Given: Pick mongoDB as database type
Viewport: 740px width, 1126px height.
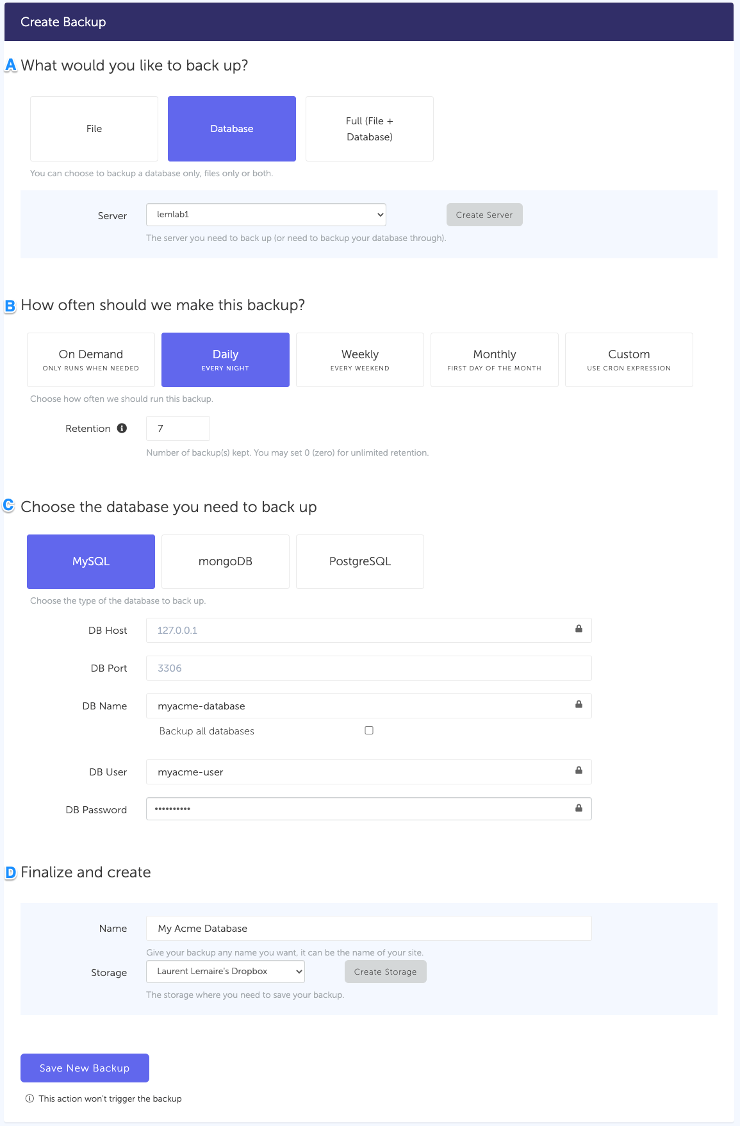Looking at the screenshot, I should [226, 561].
